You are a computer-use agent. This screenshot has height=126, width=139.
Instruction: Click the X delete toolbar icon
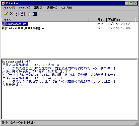pyautogui.click(x=12, y=14)
